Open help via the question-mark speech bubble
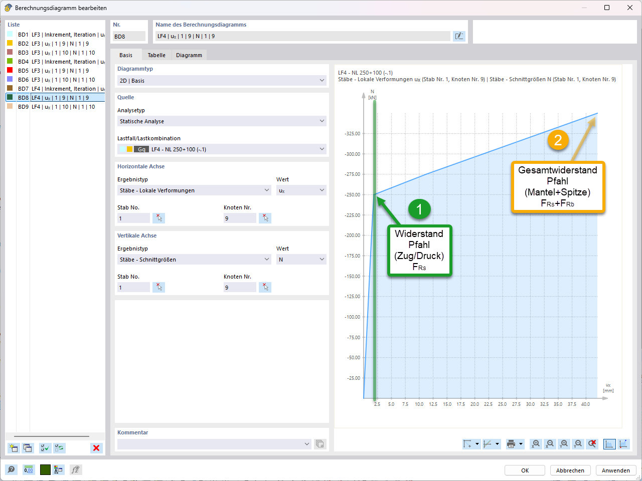Image resolution: width=642 pixels, height=481 pixels. click(11, 469)
